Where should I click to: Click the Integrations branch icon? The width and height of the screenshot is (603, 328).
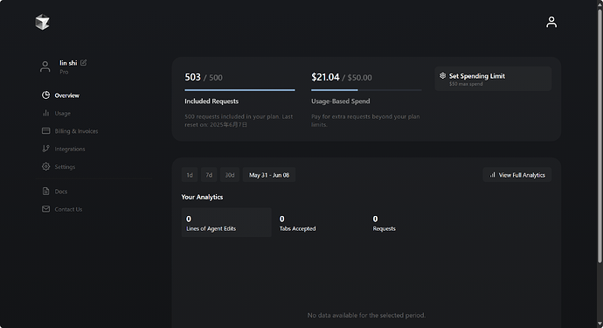coord(45,149)
